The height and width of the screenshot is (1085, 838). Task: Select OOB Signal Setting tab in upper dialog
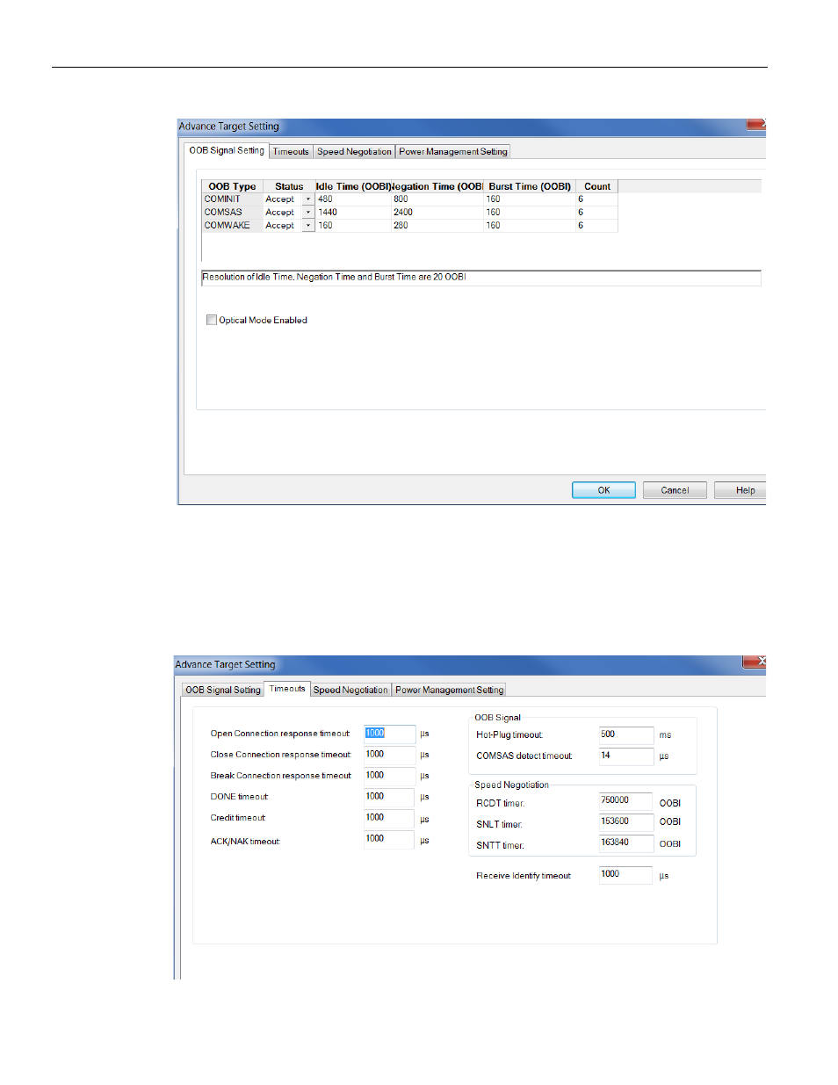pos(227,150)
